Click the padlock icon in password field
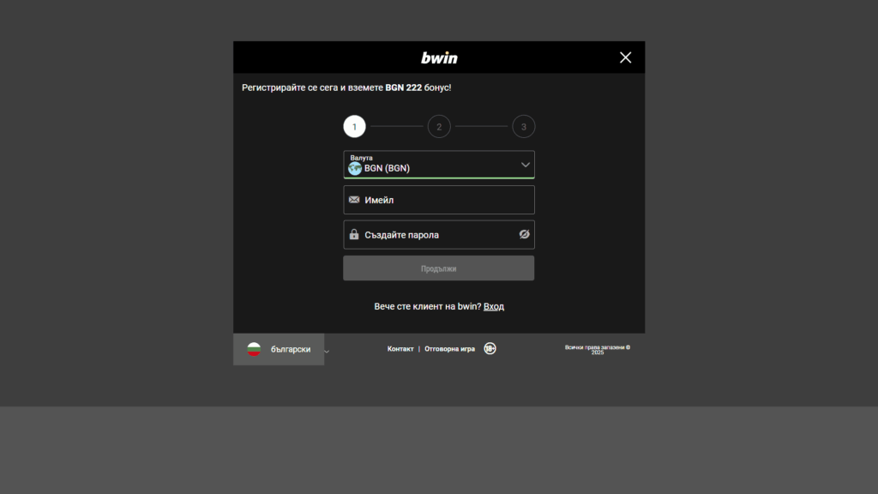878x494 pixels. point(354,234)
